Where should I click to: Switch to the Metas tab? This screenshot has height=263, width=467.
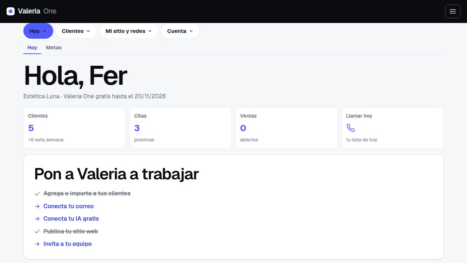(54, 47)
